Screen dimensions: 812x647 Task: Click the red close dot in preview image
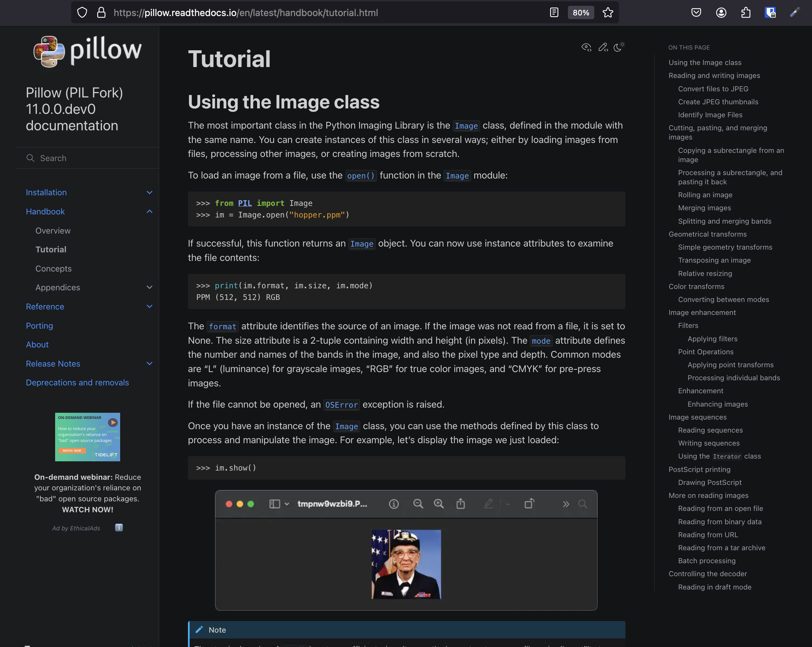[x=229, y=504]
